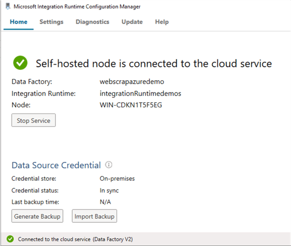The height and width of the screenshot is (246, 291).
Task: Click the Connected to the cloud service status text
Action: 75,239
